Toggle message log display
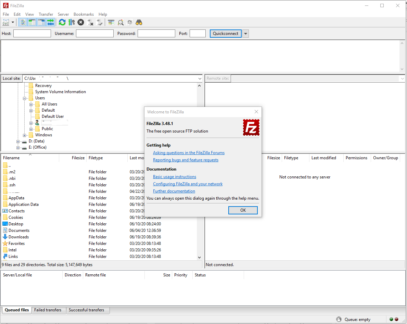The width and height of the screenshot is (407, 324). click(23, 22)
